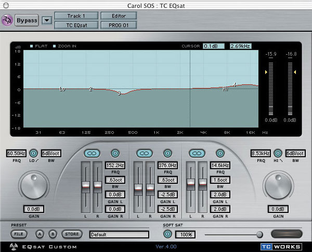Click the LO shelf gain knob
The image size is (312, 252).
34,186
